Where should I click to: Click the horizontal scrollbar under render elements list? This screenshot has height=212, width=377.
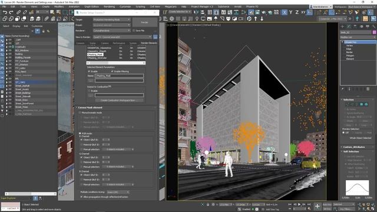[x=116, y=63]
